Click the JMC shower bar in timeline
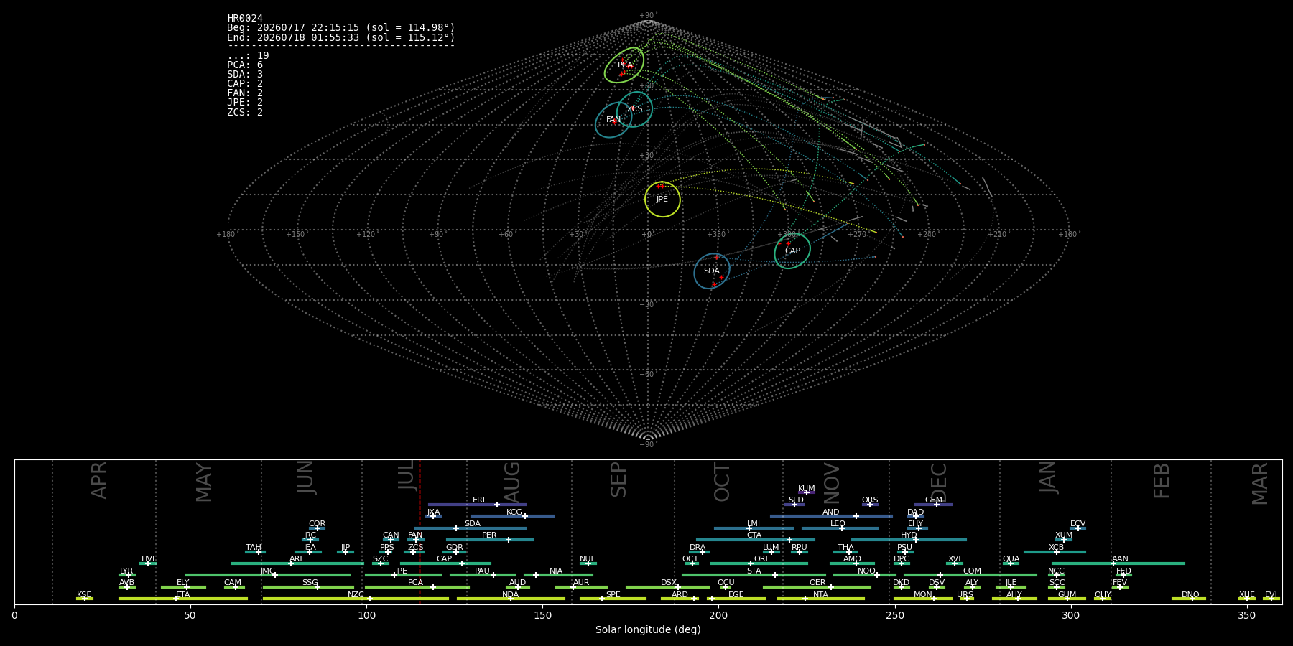 268,575
